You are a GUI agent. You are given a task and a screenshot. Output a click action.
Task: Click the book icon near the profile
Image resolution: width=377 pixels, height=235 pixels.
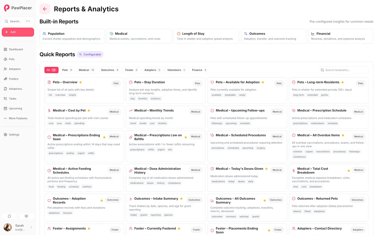(x=26, y=216)
